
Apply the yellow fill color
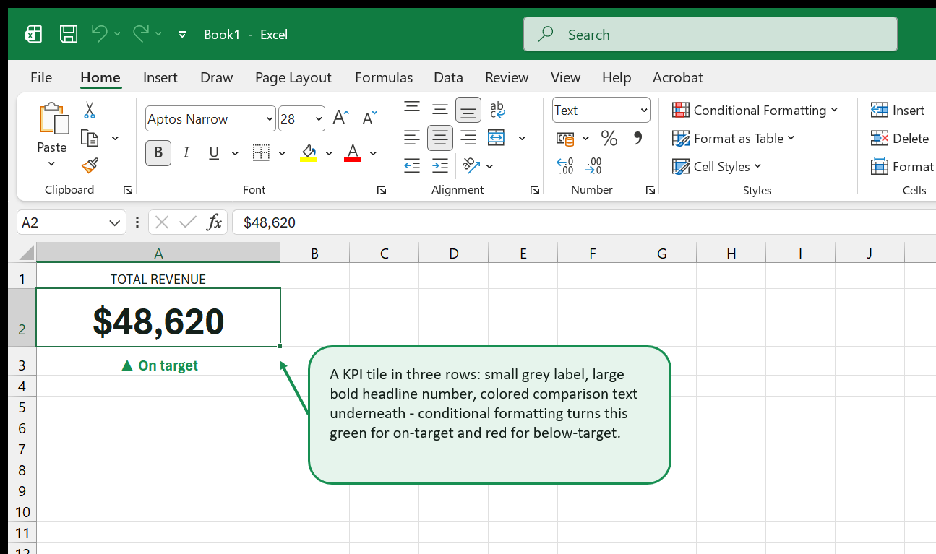click(x=309, y=153)
